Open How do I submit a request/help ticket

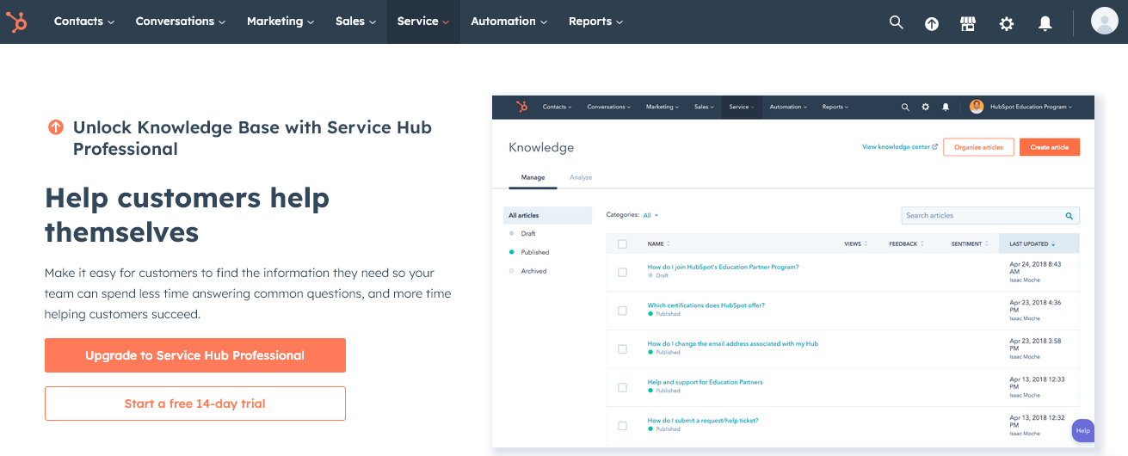pyautogui.click(x=702, y=421)
